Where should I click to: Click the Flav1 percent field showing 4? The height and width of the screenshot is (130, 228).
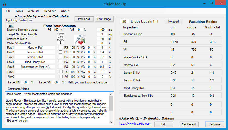tap(102, 48)
